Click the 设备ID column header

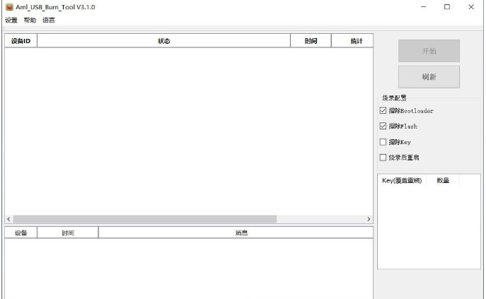[x=21, y=41]
